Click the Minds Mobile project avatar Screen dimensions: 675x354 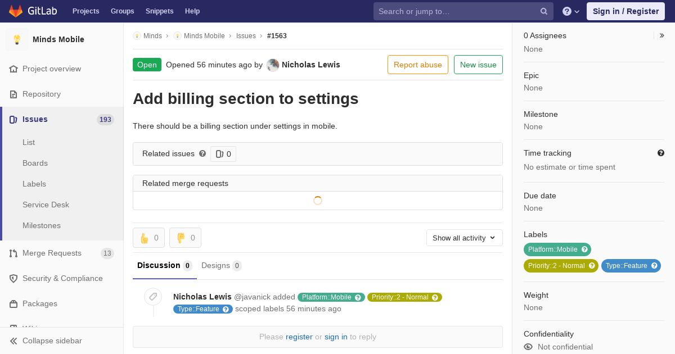(x=17, y=39)
